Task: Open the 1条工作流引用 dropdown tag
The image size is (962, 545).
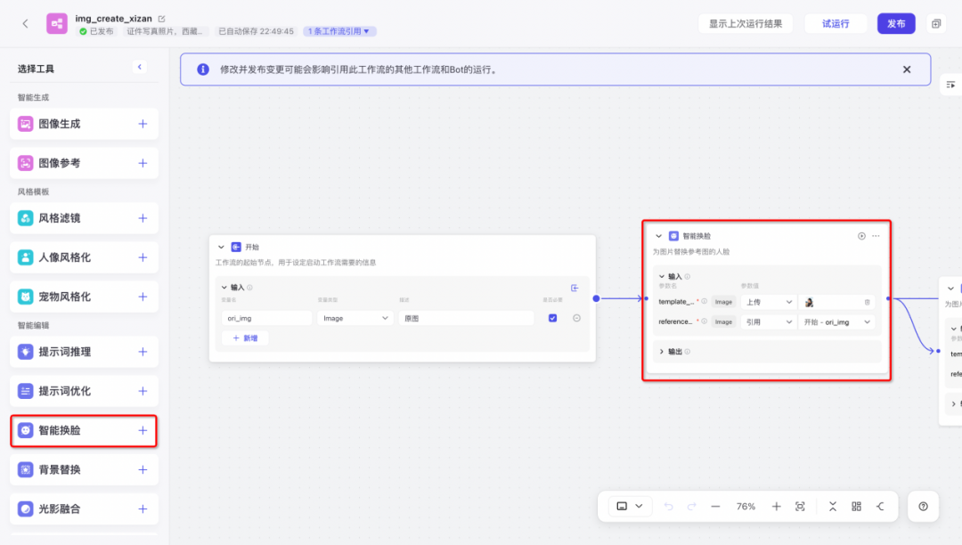Action: [339, 31]
